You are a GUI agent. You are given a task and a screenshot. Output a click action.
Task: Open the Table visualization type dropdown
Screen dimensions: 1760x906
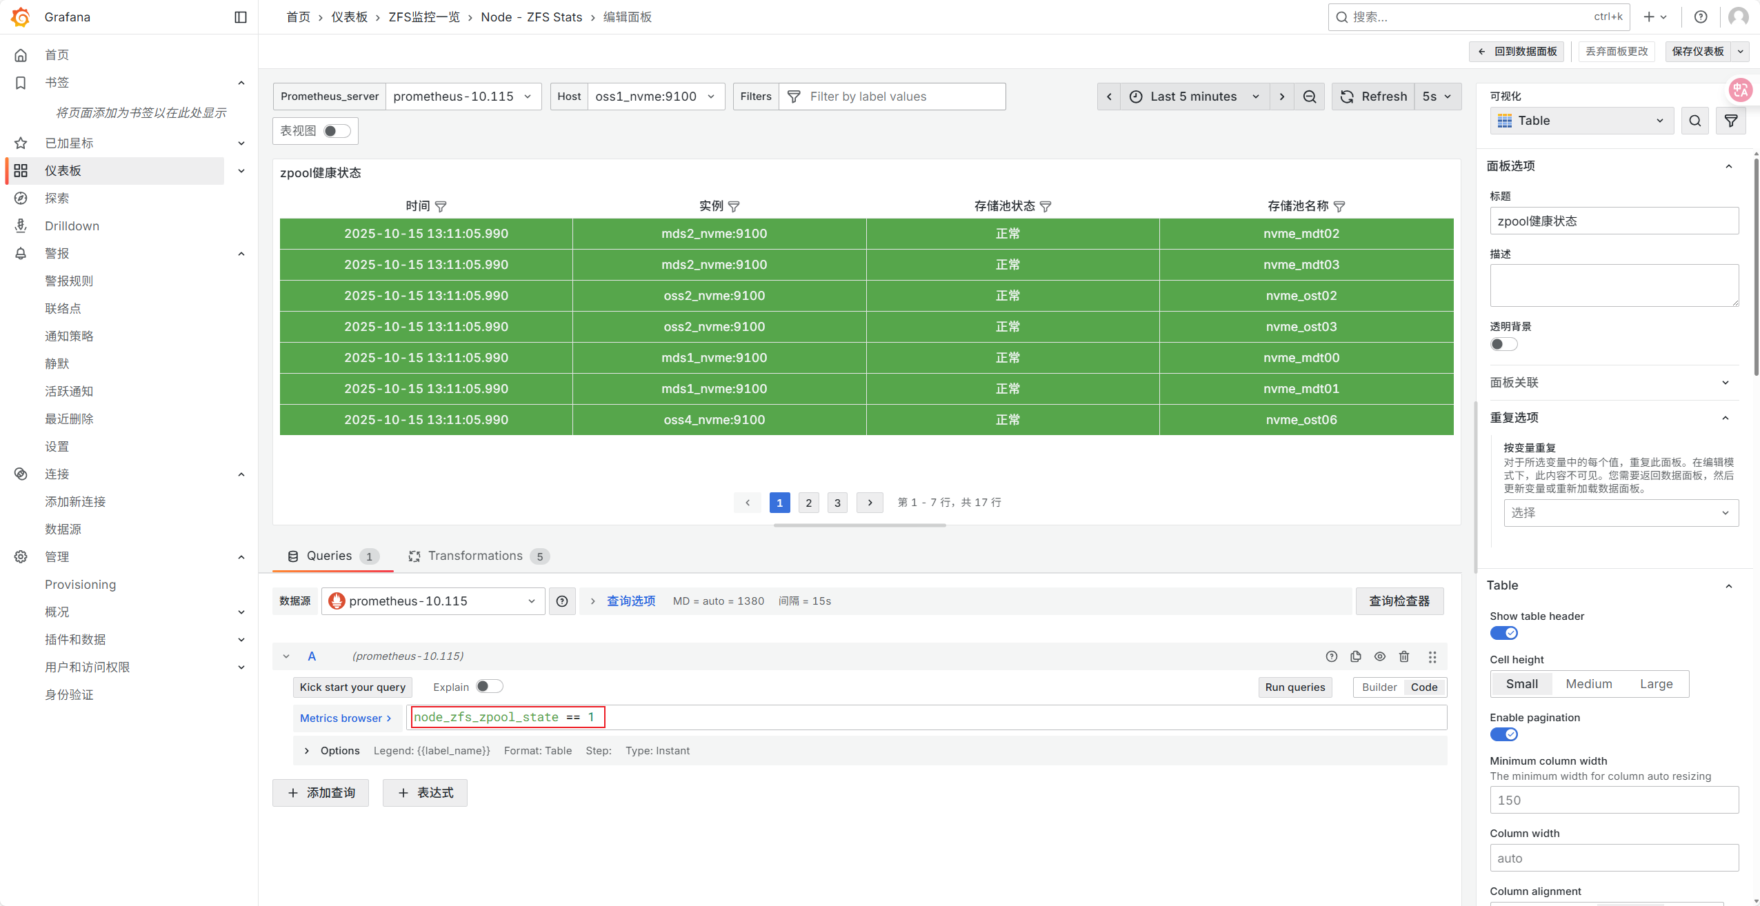click(1581, 121)
